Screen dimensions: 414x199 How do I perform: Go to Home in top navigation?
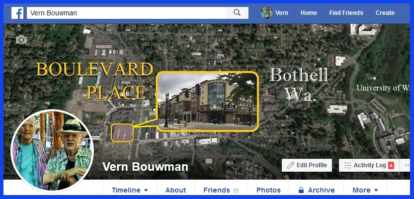pyautogui.click(x=309, y=13)
